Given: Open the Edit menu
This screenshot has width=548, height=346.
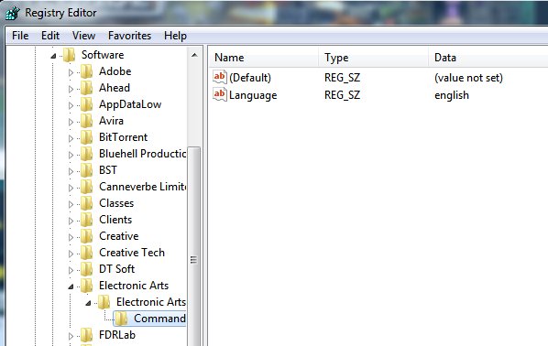Looking at the screenshot, I should tap(50, 36).
